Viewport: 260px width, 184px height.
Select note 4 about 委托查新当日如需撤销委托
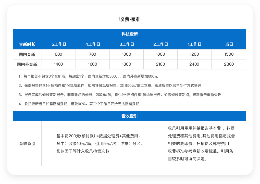coord(79,104)
